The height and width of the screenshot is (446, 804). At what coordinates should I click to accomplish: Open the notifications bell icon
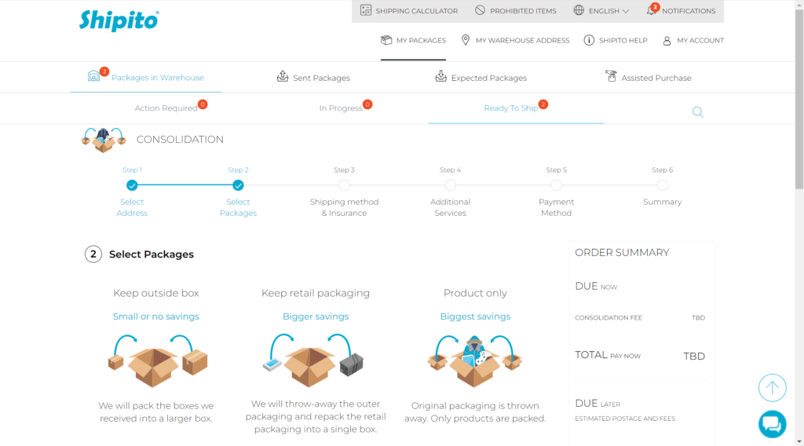click(x=651, y=10)
